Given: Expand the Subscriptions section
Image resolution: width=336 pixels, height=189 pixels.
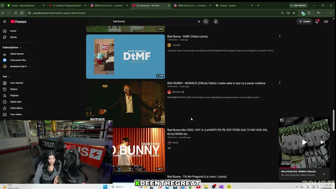Looking at the screenshot, I should 12,48.
